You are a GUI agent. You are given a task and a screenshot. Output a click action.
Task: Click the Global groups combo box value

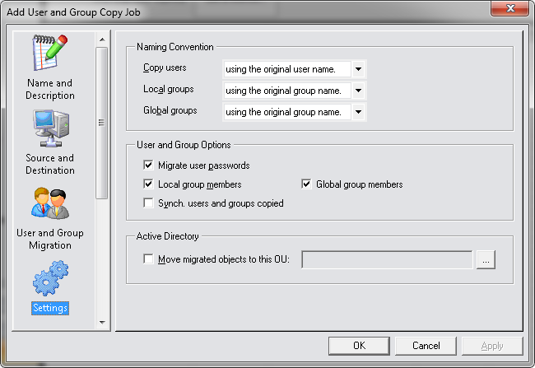tap(287, 112)
